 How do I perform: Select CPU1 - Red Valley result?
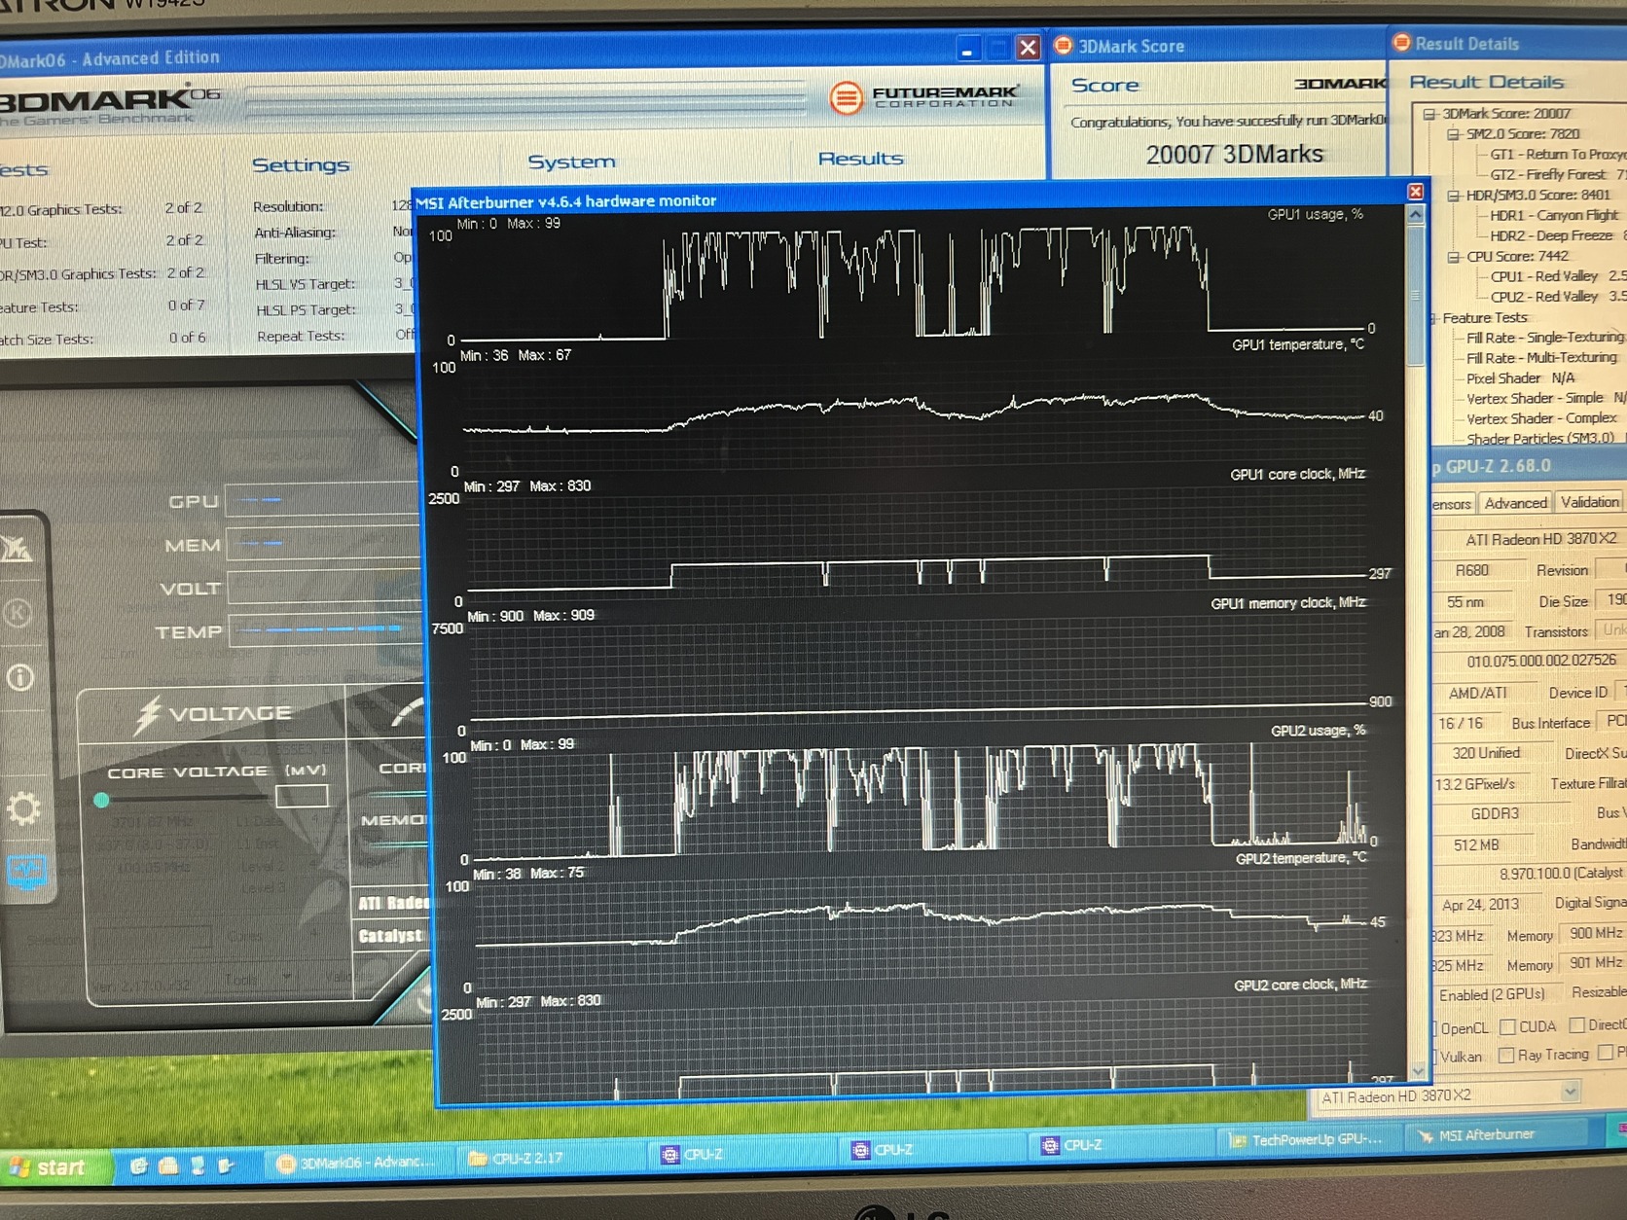(x=1558, y=276)
